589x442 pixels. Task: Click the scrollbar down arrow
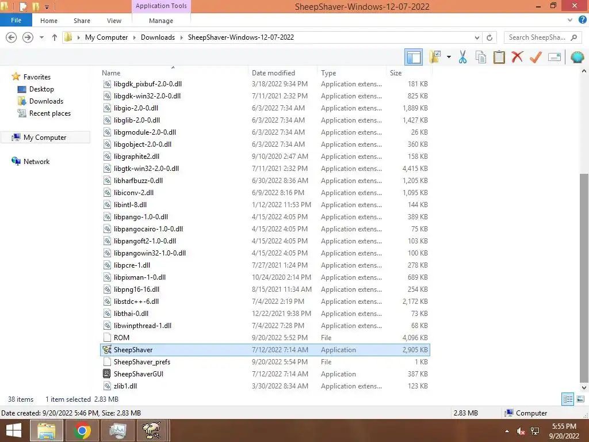coord(584,388)
